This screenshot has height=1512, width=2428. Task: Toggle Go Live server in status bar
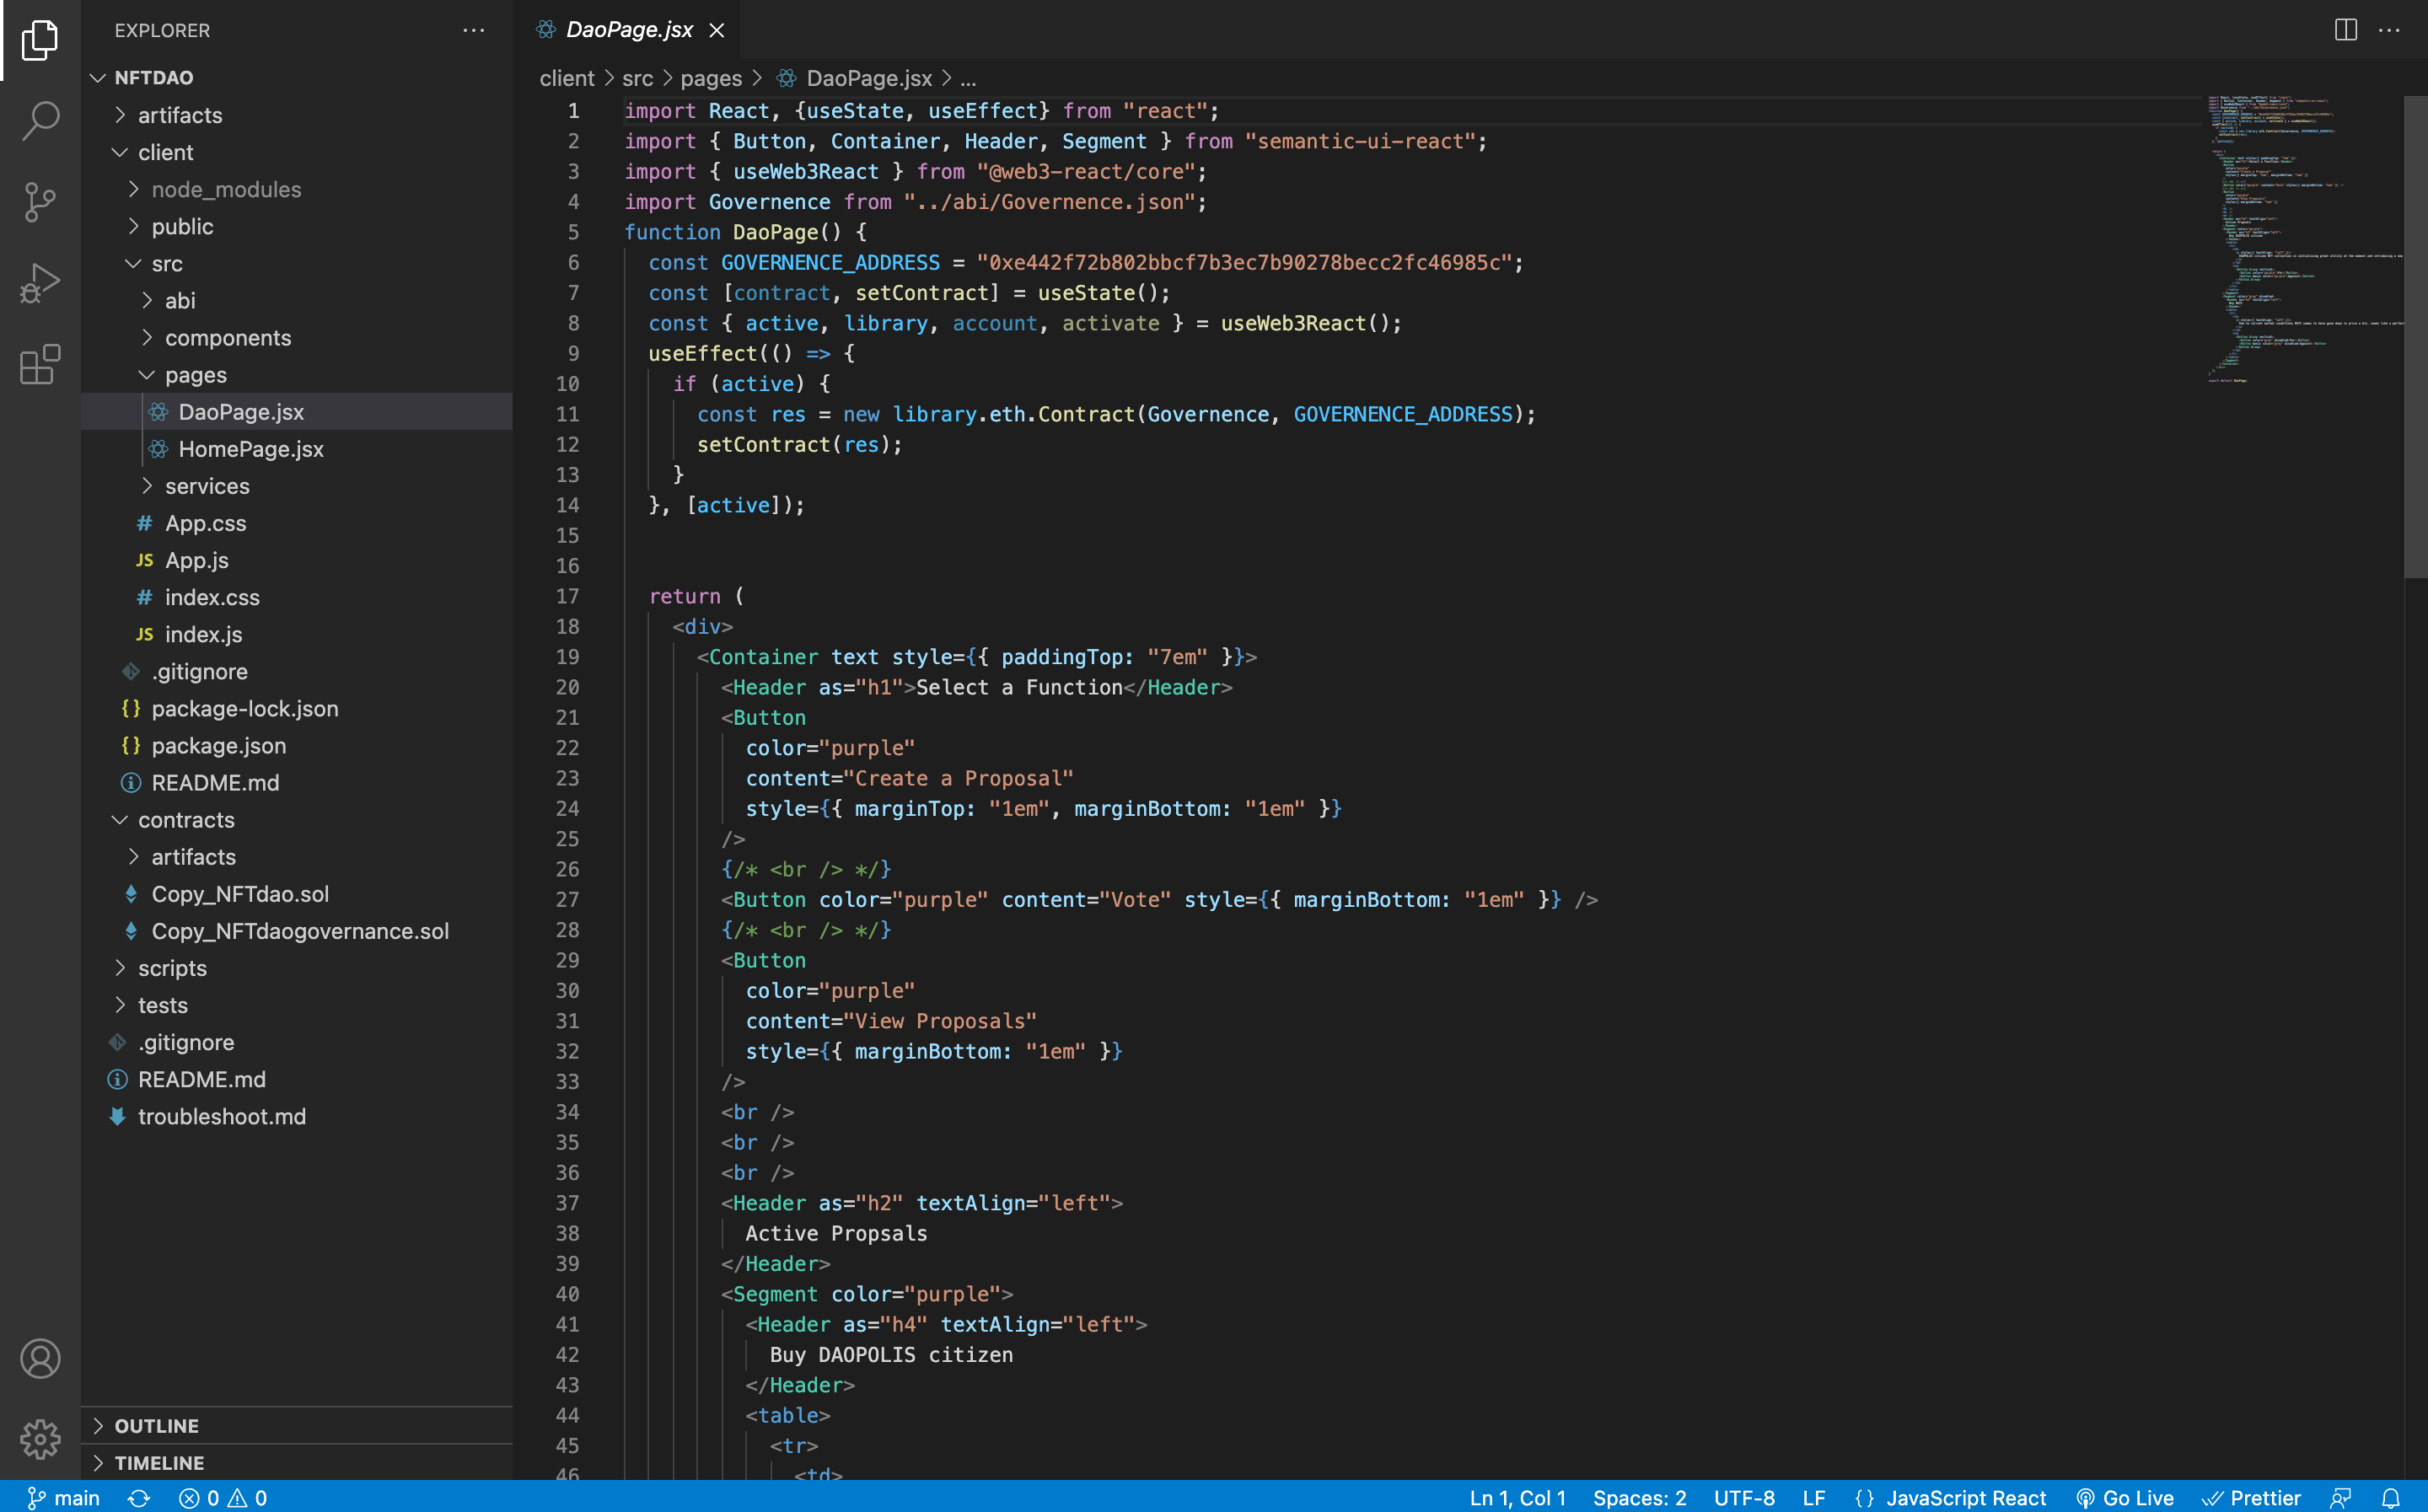coord(2125,1497)
